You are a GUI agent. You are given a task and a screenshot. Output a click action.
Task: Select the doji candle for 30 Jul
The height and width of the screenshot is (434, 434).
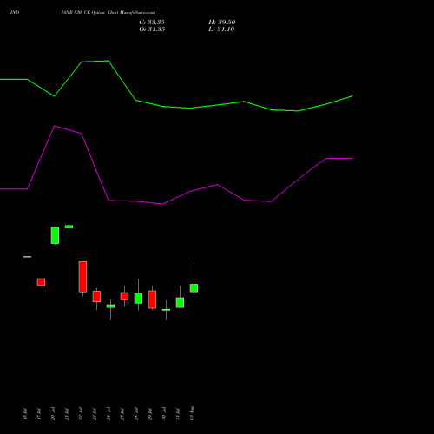(166, 310)
